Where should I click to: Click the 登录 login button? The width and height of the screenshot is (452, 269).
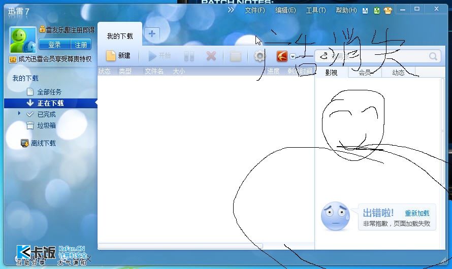click(54, 45)
